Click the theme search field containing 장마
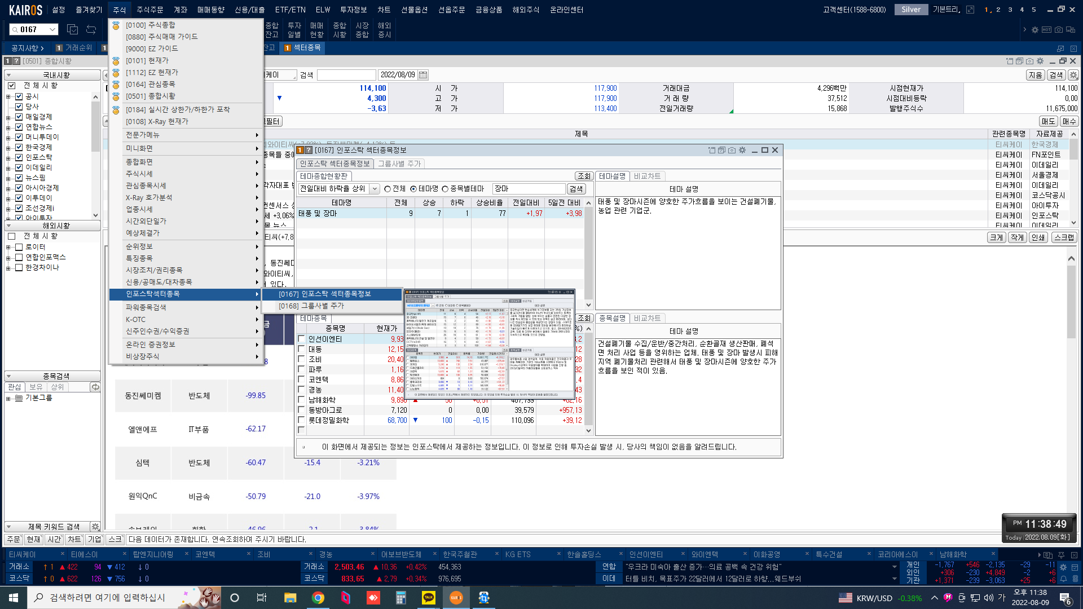This screenshot has height=609, width=1083. click(529, 189)
